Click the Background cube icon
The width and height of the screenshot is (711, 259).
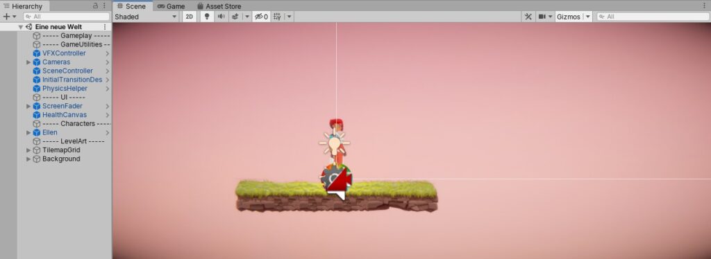point(37,159)
